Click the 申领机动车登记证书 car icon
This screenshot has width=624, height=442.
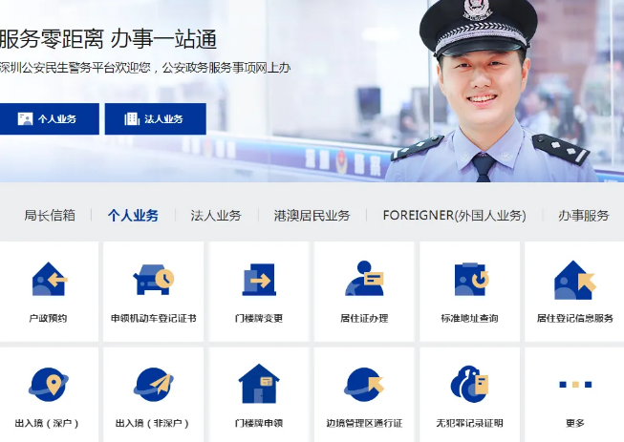(x=154, y=279)
